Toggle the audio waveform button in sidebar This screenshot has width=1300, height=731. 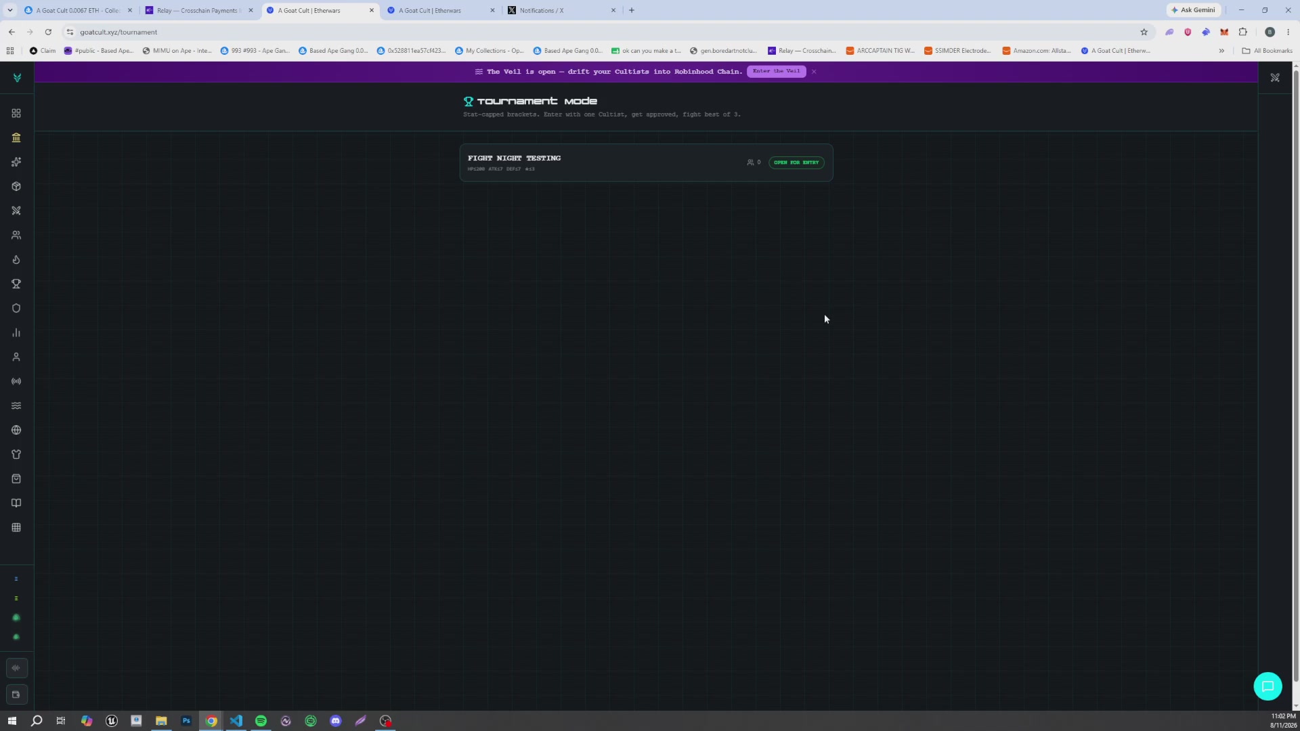point(16,668)
